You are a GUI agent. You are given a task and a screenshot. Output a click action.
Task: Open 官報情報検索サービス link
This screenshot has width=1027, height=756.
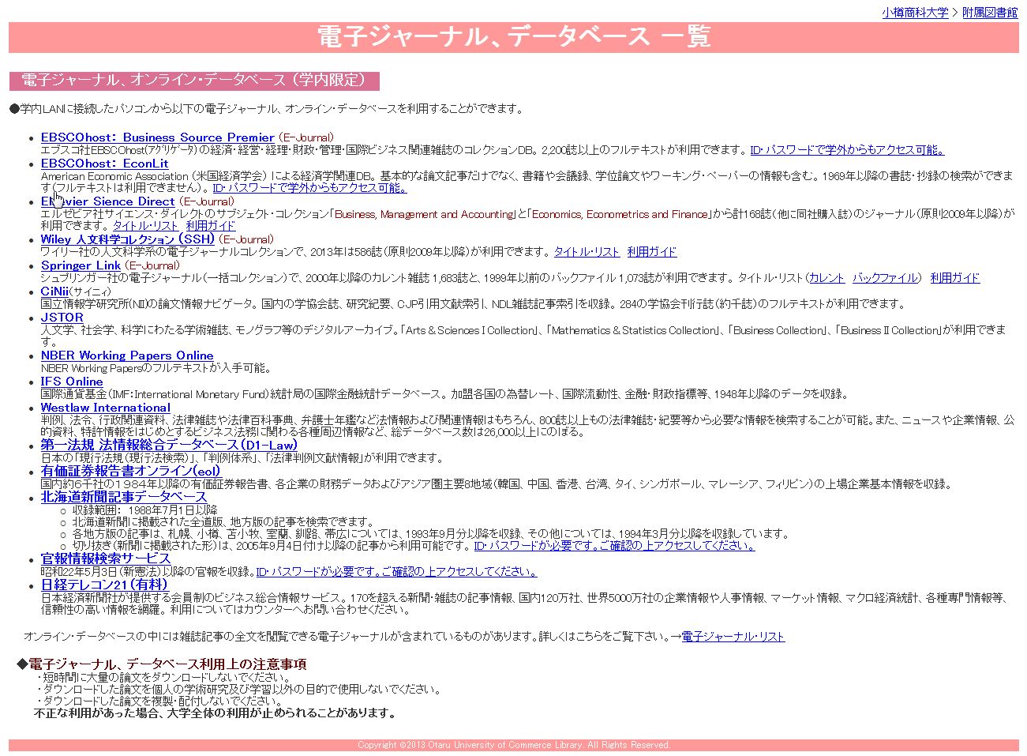(106, 559)
